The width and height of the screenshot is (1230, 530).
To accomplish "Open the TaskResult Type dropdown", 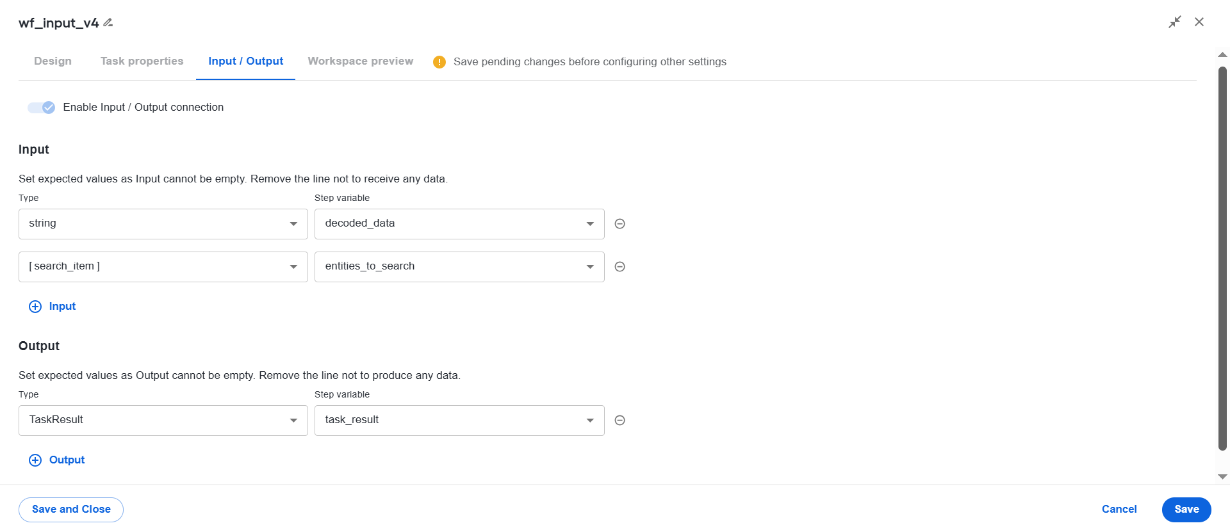I will 163,421.
